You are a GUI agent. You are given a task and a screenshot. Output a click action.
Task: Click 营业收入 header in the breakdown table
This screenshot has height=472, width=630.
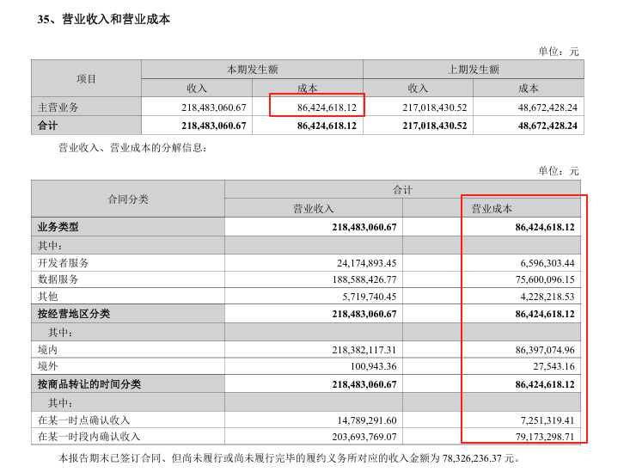tap(314, 208)
